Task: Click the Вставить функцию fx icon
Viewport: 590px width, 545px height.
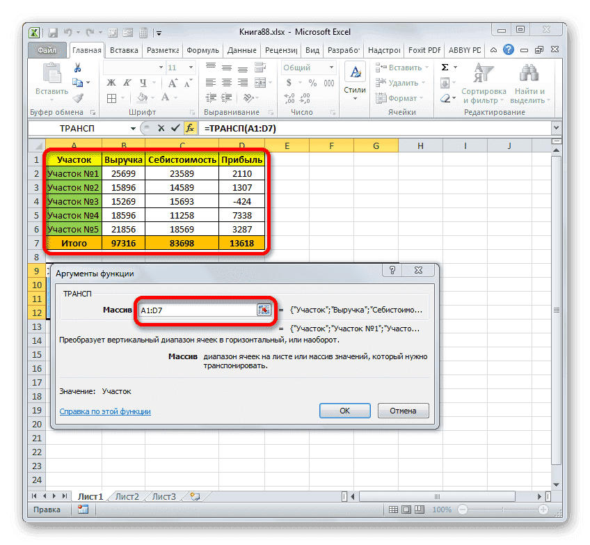Action: tap(190, 128)
